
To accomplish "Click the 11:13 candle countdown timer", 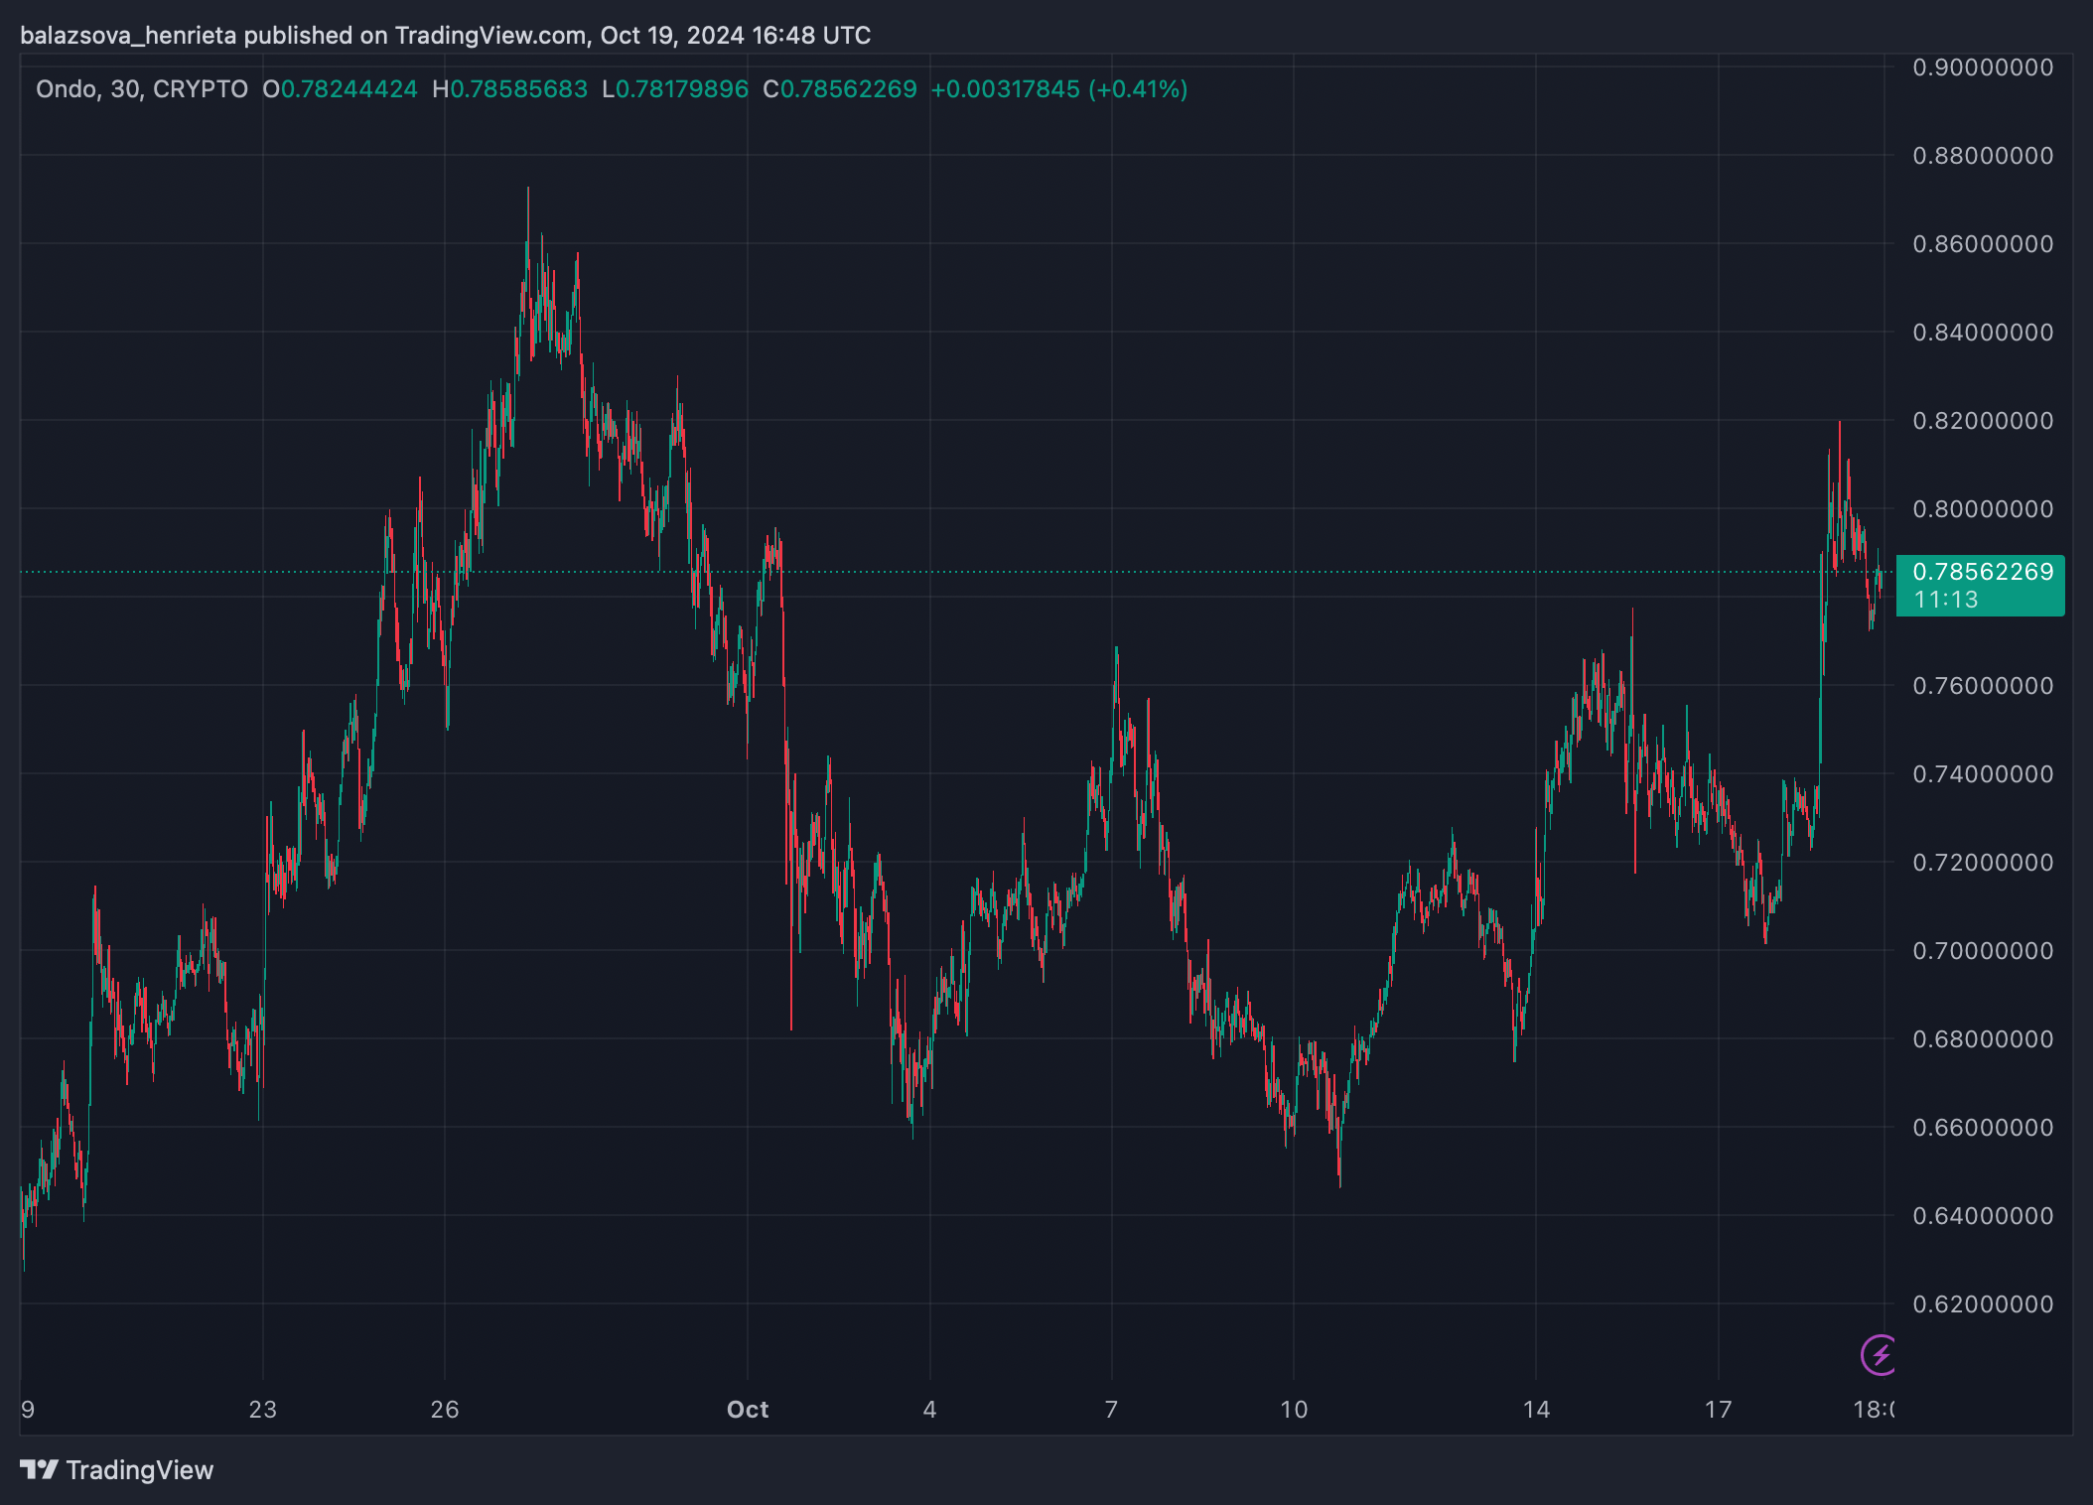I will click(1945, 600).
